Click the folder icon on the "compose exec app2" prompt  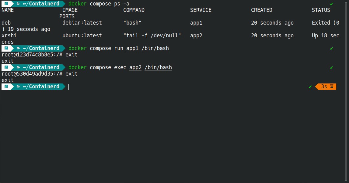18,67
